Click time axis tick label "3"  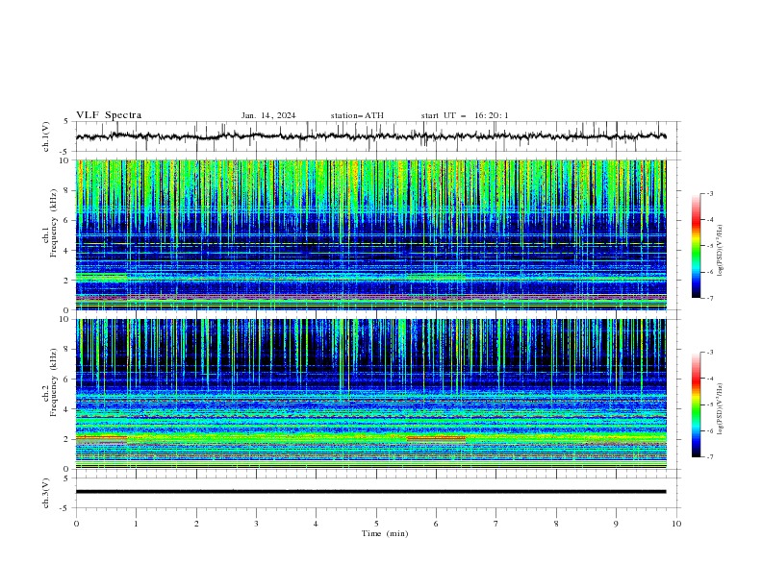click(x=257, y=524)
